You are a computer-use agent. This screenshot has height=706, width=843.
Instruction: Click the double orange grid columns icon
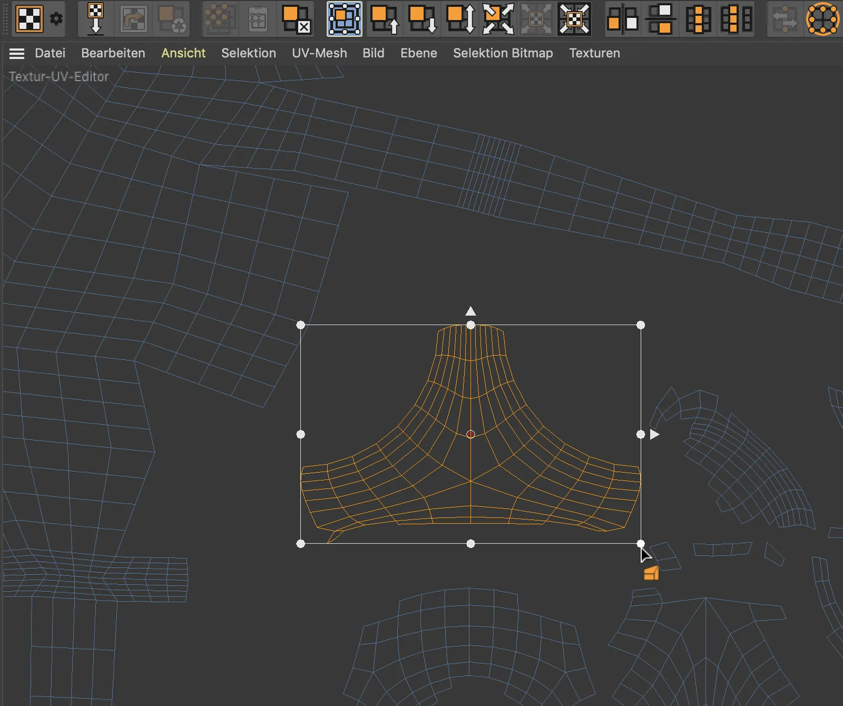pyautogui.click(x=737, y=19)
